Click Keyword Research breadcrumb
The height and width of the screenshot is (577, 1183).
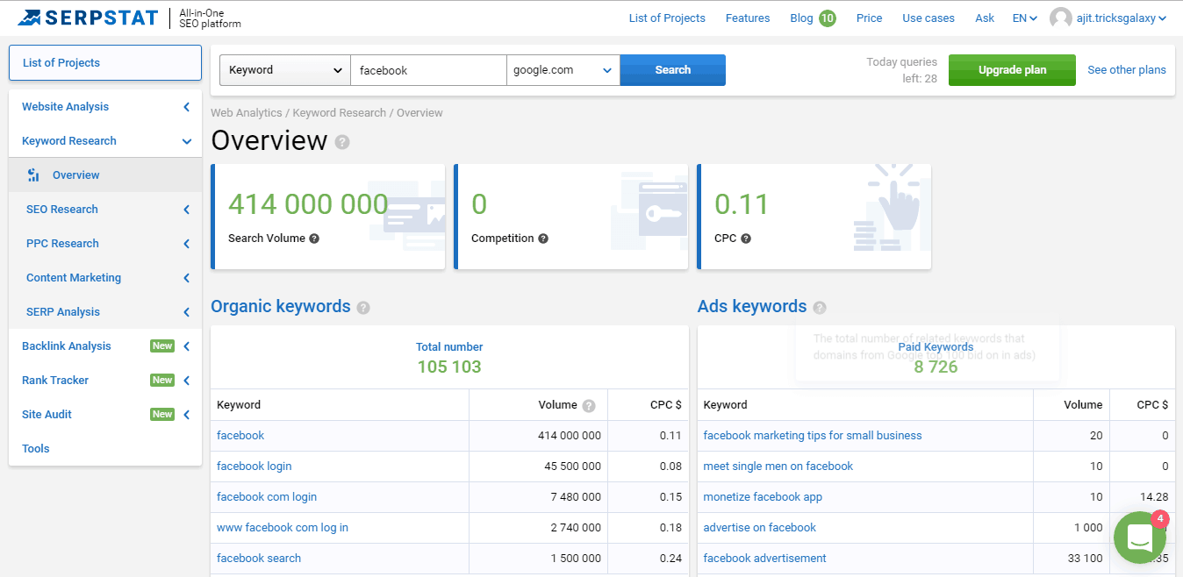point(340,113)
